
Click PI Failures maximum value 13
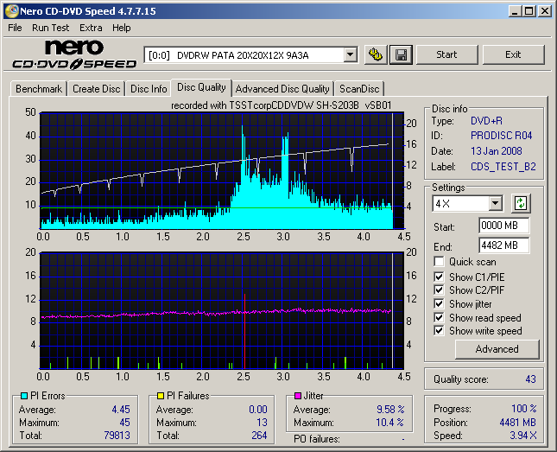click(x=262, y=423)
